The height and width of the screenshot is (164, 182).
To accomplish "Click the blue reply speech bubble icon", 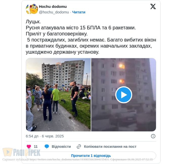I will tap(47, 147).
